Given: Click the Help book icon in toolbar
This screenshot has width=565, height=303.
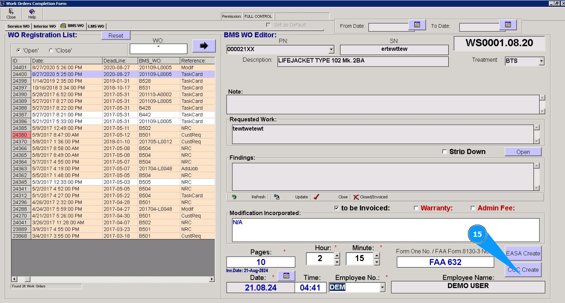Looking at the screenshot, I should tap(32, 12).
